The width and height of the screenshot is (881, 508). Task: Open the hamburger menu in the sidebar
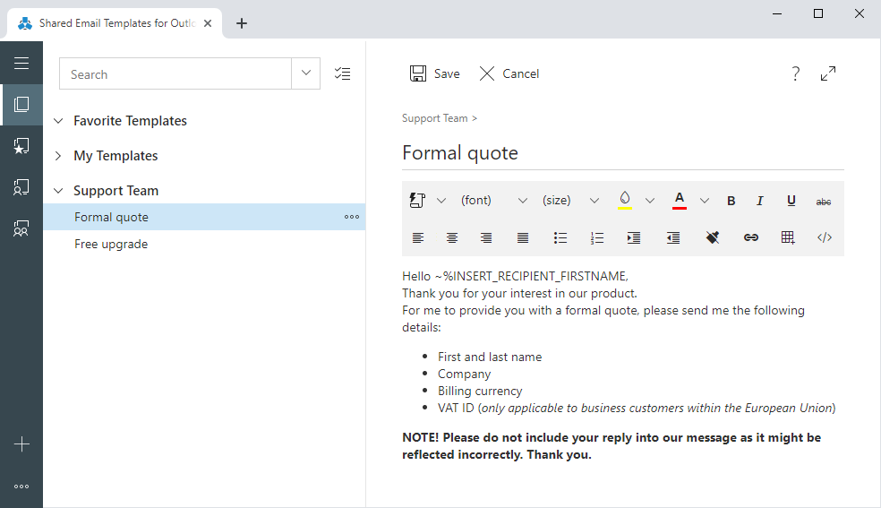point(21,63)
